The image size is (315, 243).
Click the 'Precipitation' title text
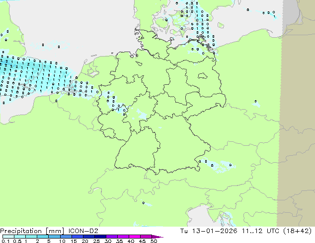(x=21, y=231)
